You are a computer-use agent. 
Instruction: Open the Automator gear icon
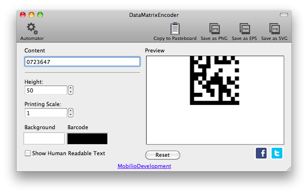point(32,29)
